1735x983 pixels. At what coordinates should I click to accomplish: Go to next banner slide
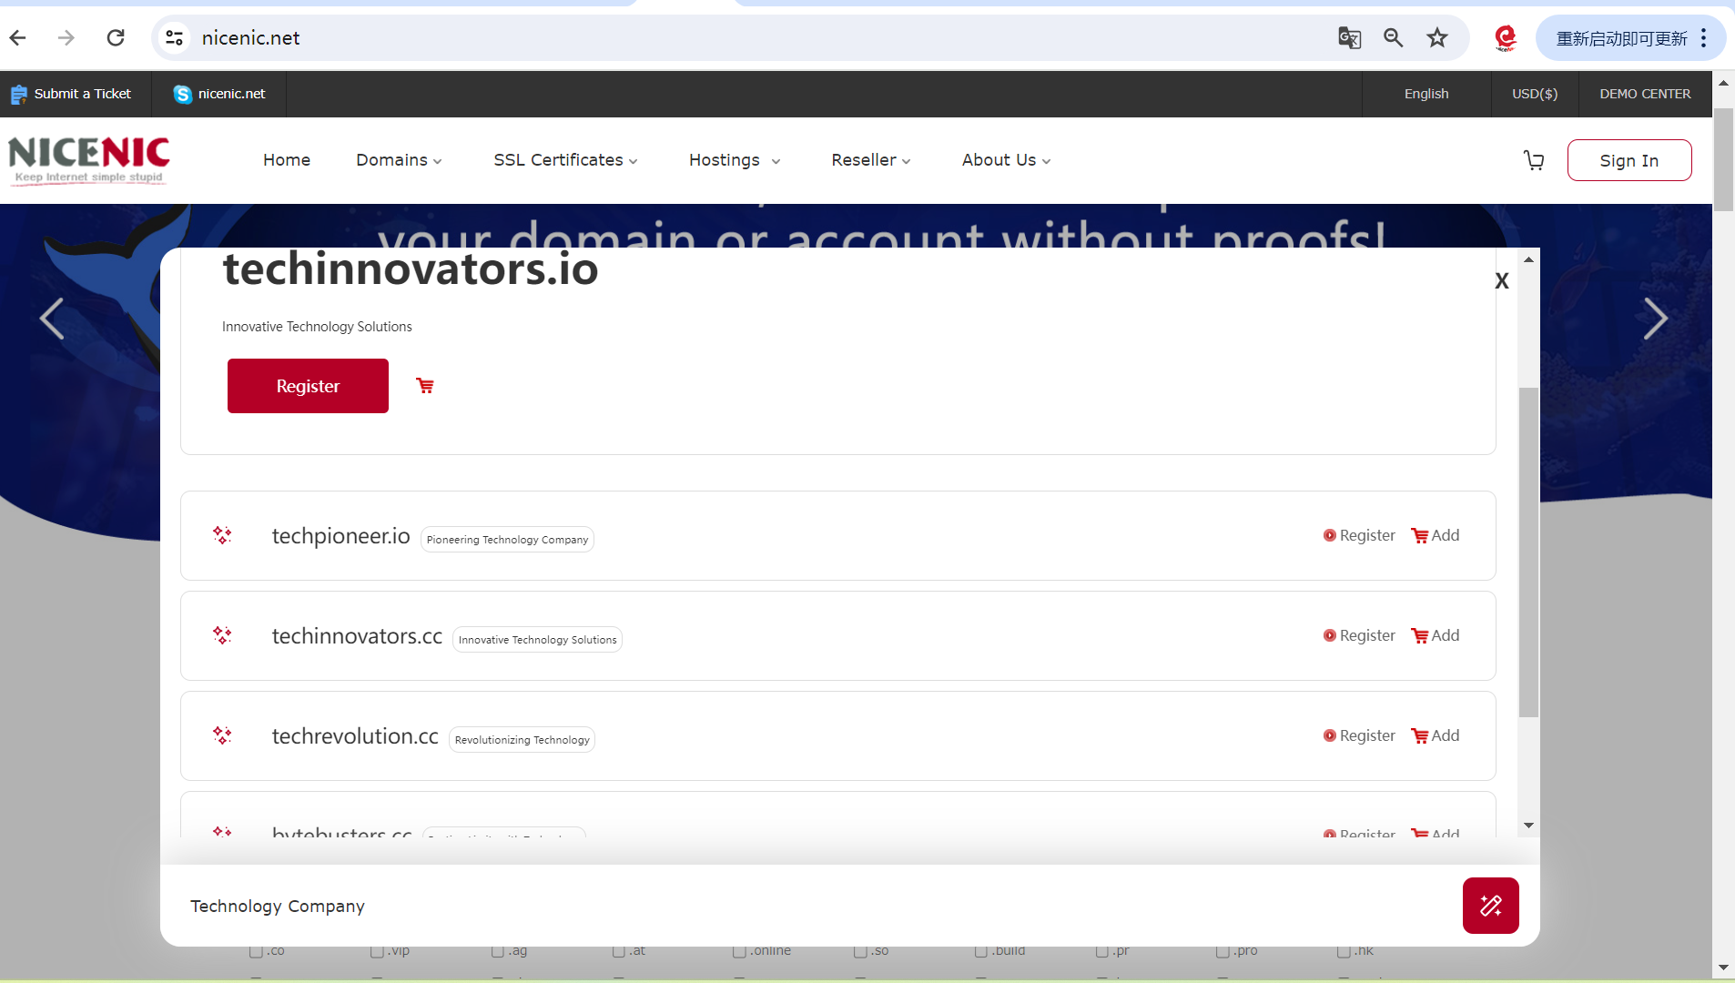1656,319
